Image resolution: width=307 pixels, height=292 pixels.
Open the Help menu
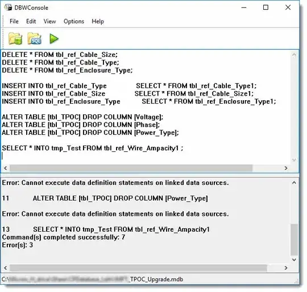point(98,21)
